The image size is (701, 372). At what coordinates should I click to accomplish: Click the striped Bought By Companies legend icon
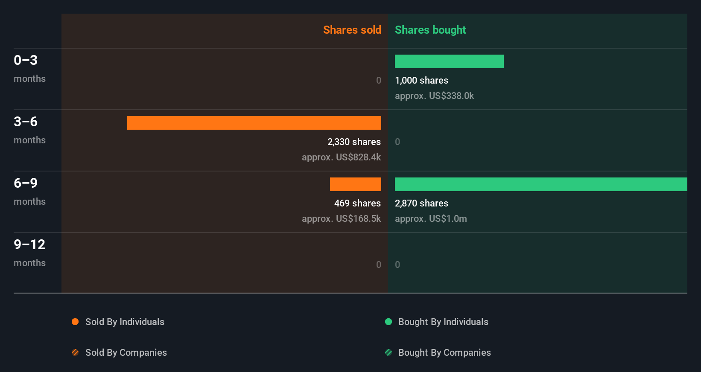(388, 352)
